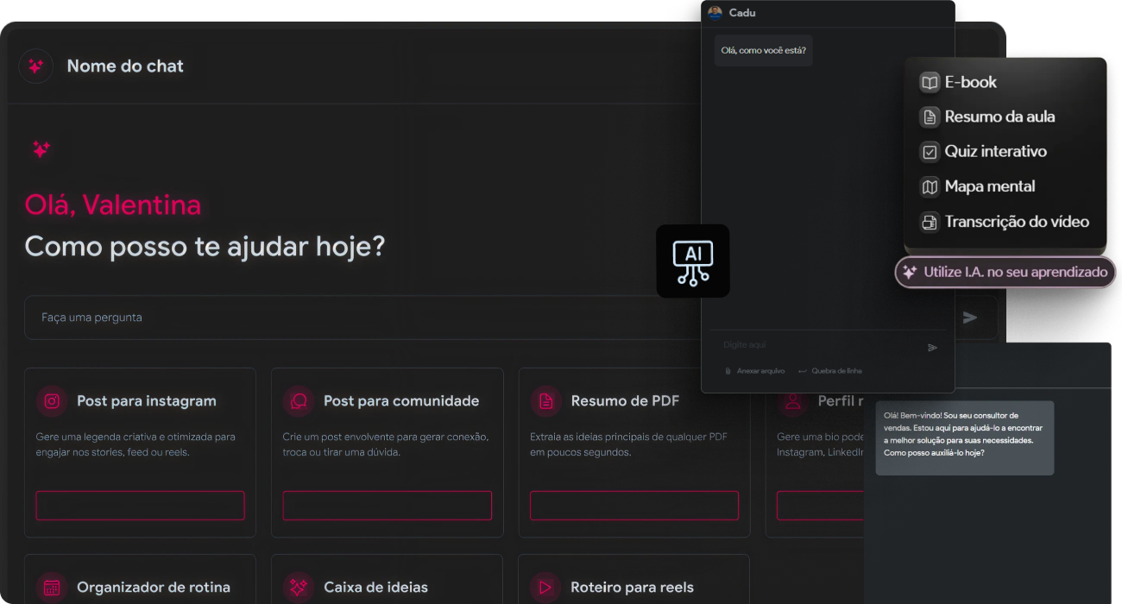Click the Utilize I.A. no seu aprendizado button
Screen dimensions: 1122x604
(x=1005, y=272)
